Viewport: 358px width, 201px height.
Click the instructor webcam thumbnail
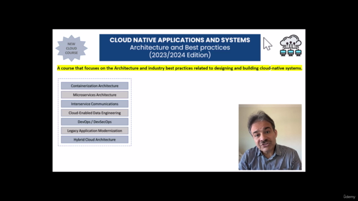pyautogui.click(x=270, y=137)
